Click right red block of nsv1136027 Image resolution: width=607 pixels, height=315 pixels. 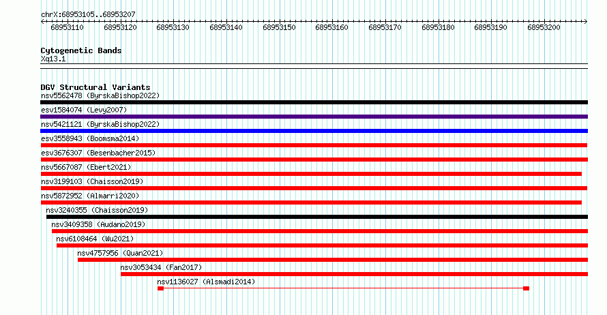pos(526,288)
